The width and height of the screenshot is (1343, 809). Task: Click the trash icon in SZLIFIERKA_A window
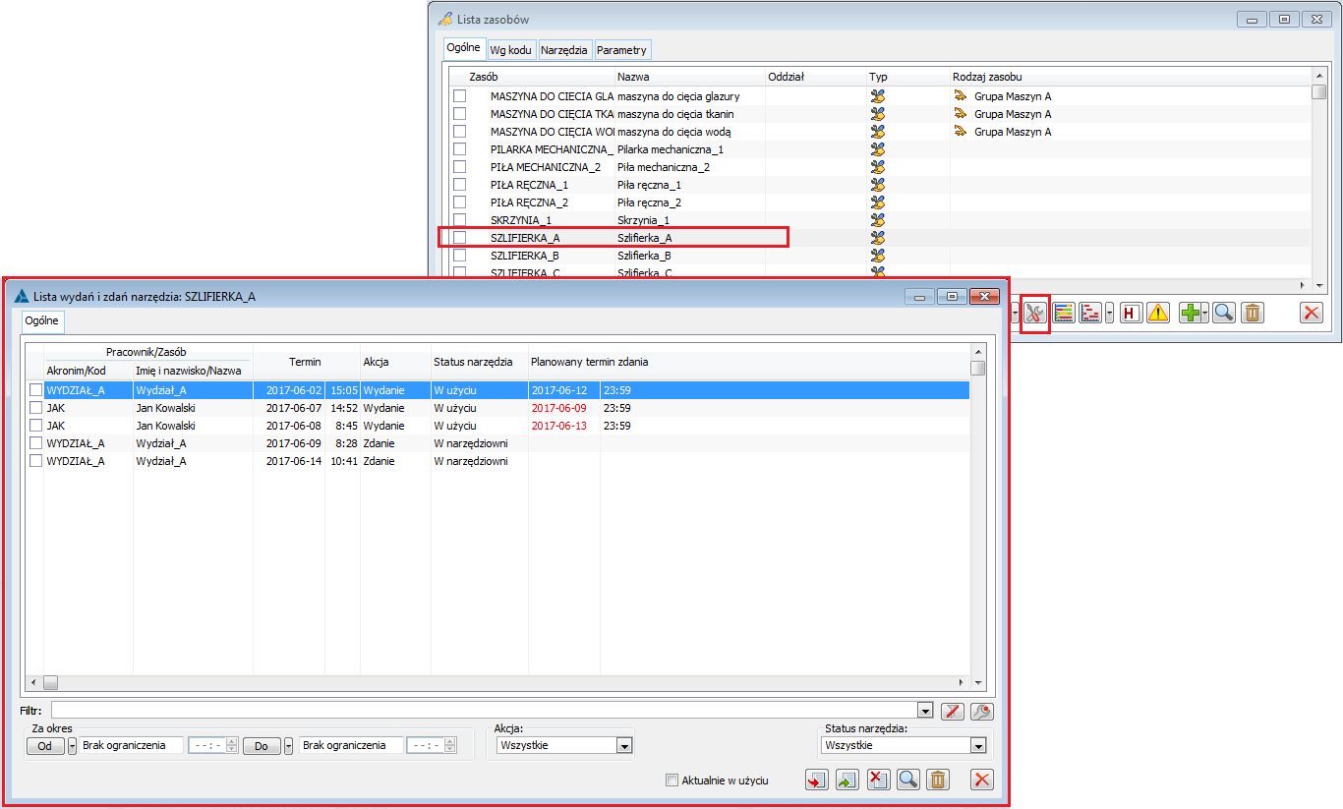pyautogui.click(x=939, y=780)
